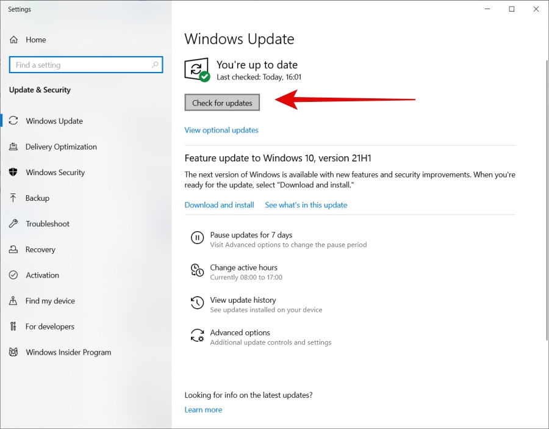Viewport: 549px width, 429px height.
Task: Click the search magnifier icon
Action: point(155,65)
